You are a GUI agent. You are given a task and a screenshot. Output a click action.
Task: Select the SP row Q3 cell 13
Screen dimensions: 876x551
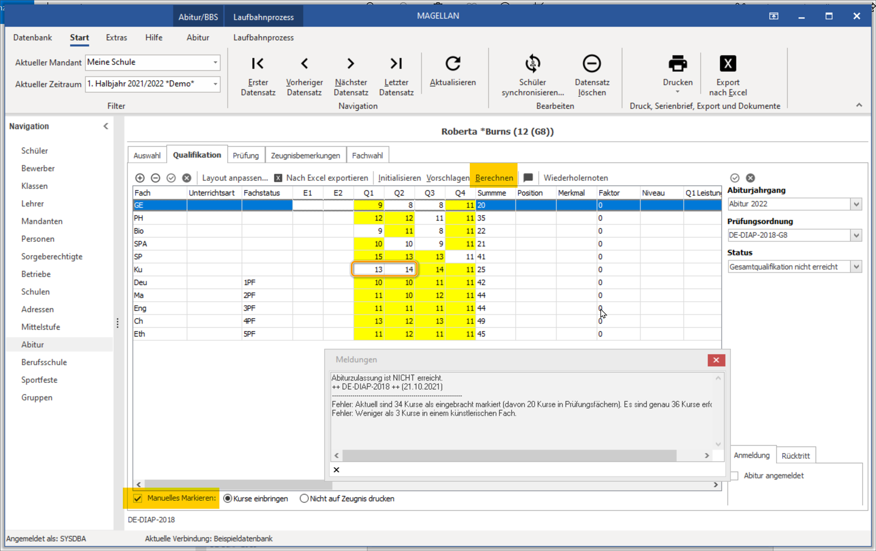(x=430, y=256)
